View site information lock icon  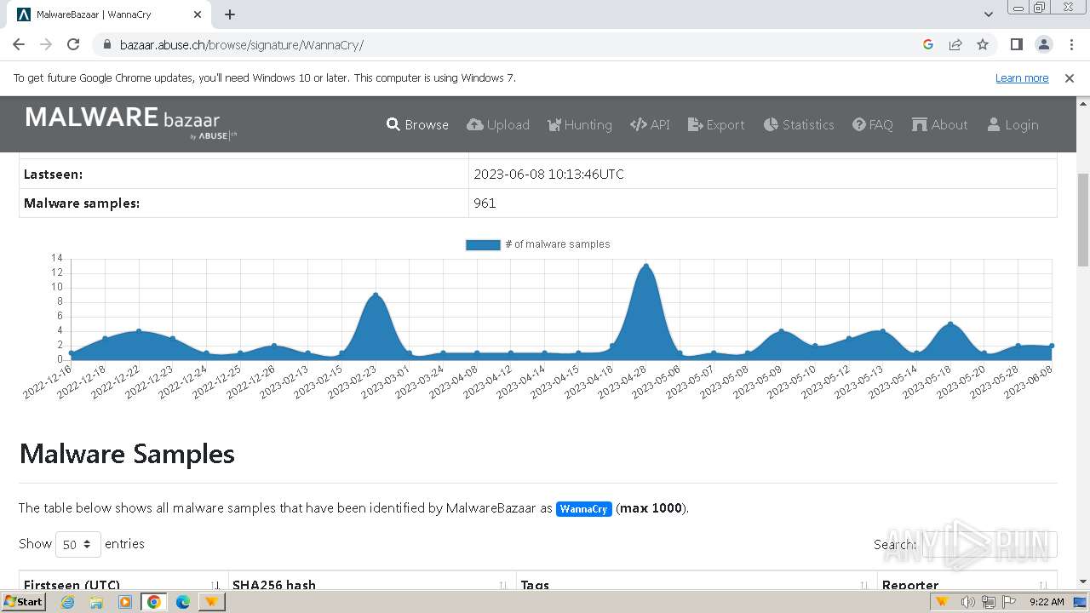click(x=106, y=45)
